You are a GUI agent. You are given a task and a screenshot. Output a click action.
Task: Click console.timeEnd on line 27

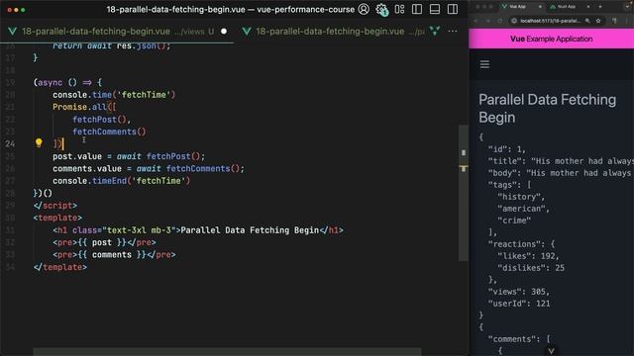pos(89,181)
